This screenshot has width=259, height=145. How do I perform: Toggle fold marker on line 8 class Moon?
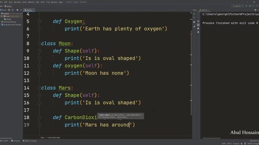39,43
